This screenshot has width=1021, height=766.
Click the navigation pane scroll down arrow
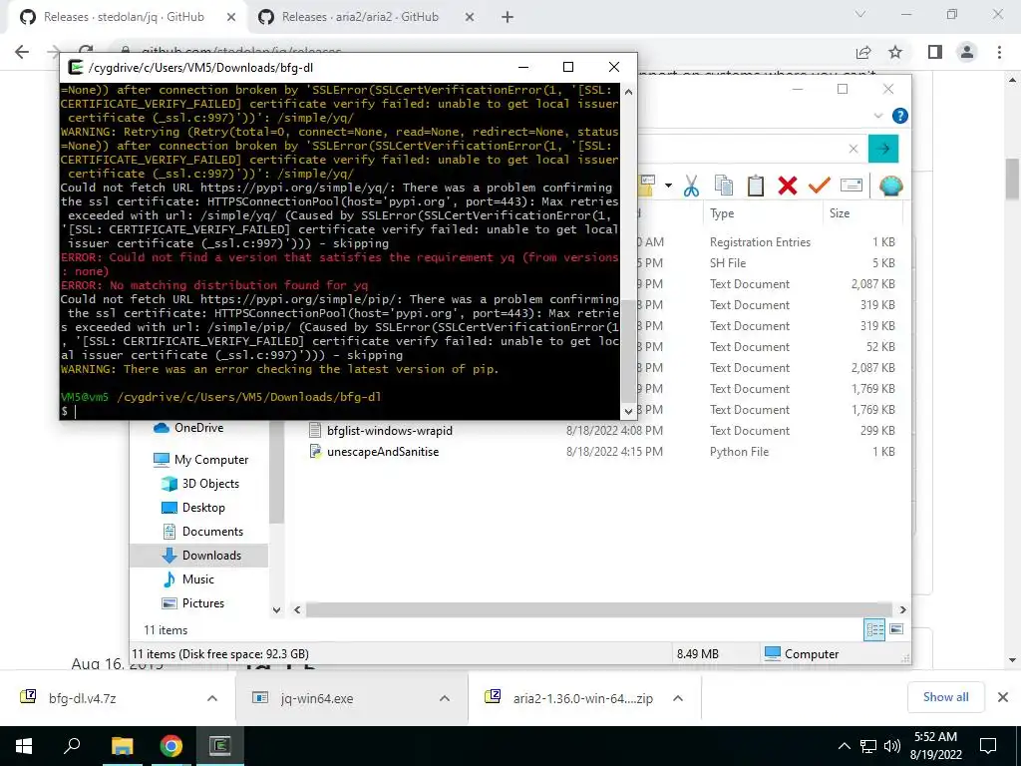click(x=276, y=610)
